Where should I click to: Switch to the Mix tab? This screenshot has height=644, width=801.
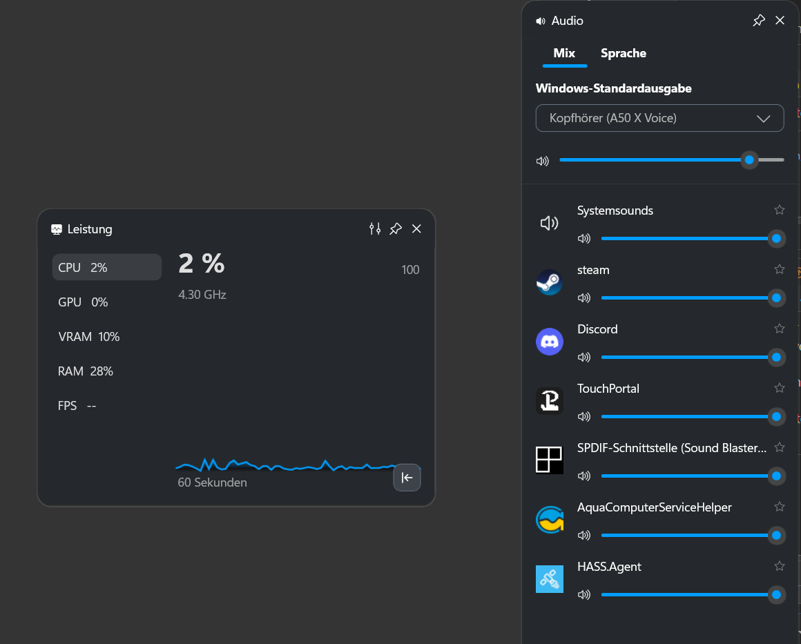point(564,53)
